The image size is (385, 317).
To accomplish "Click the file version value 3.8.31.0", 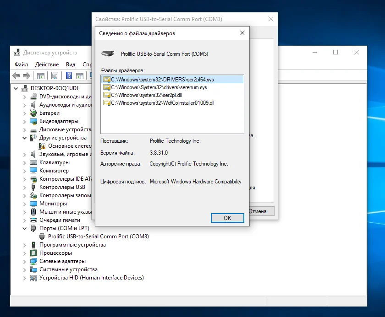I will pos(159,153).
